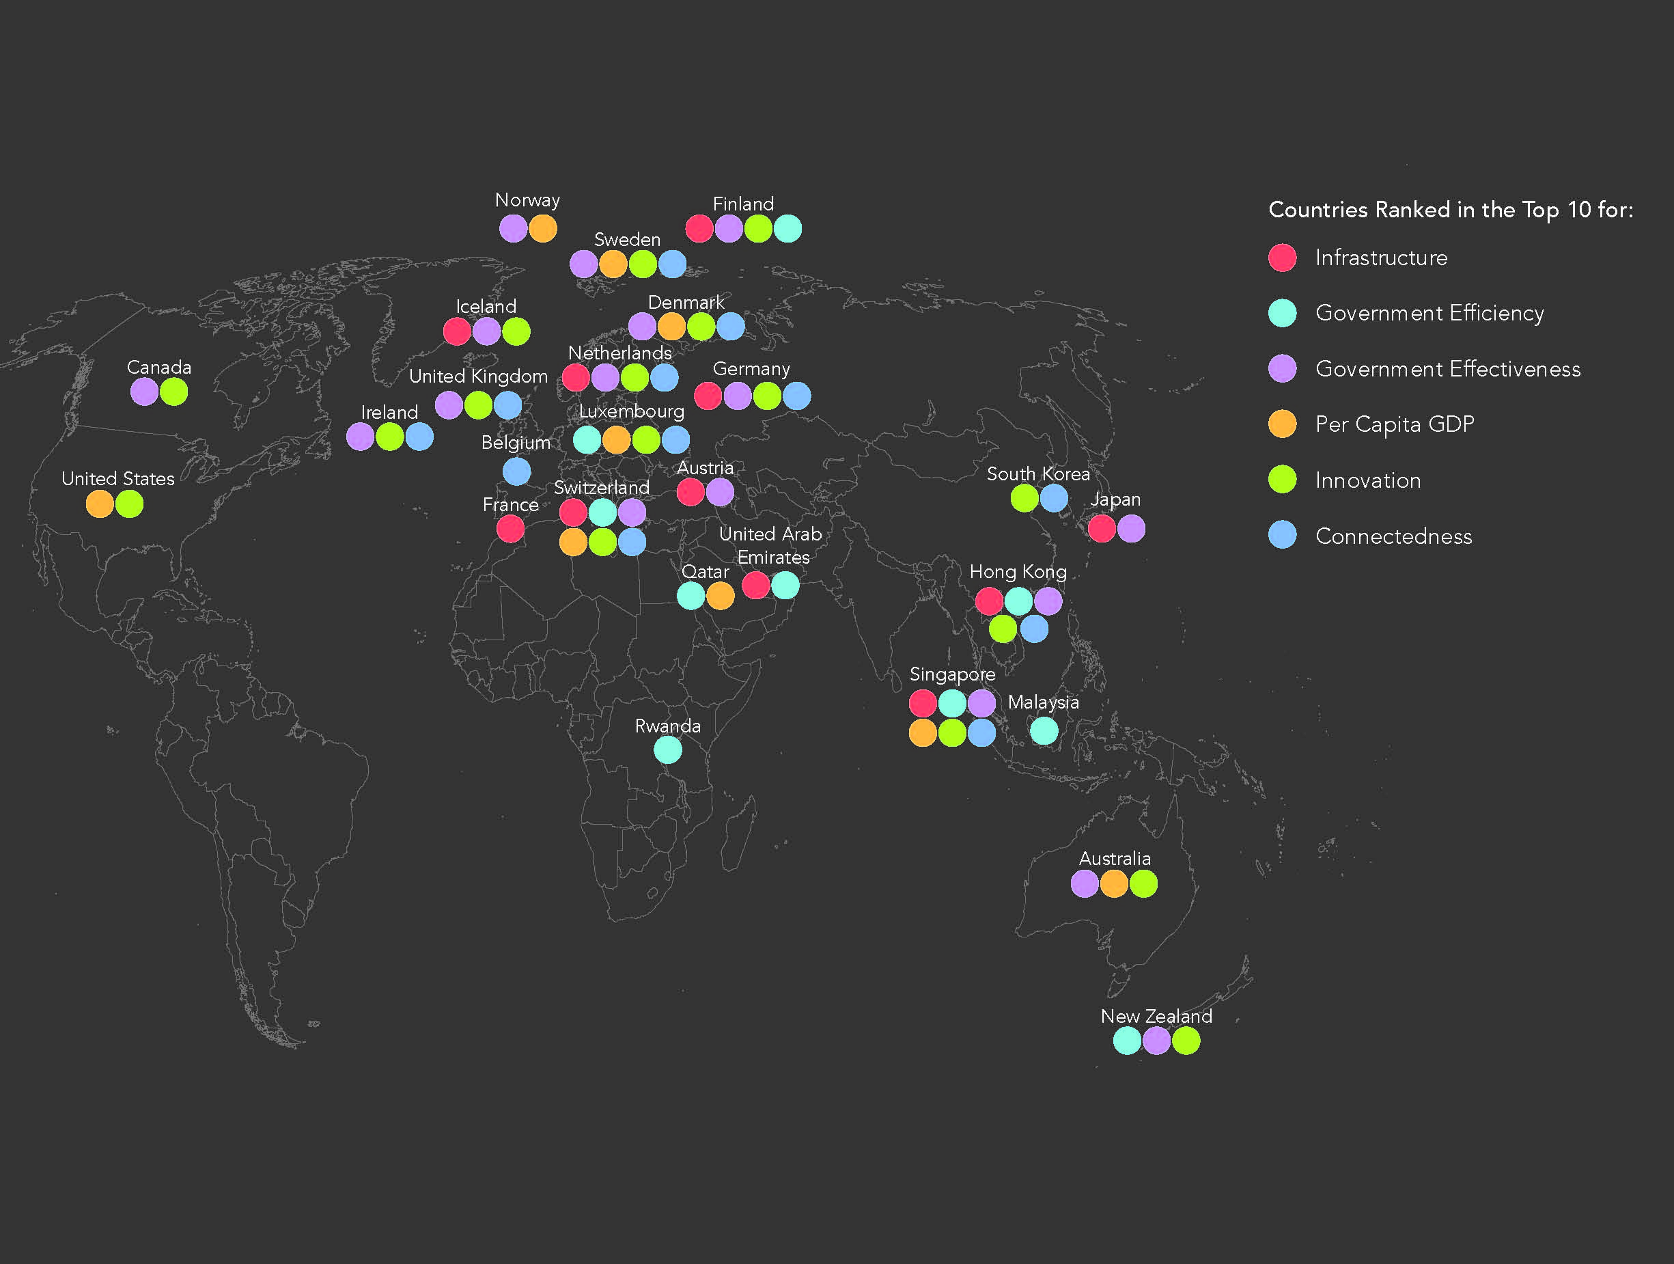Click Singapore's orange Per Capita GDP dot
Viewport: 1674px width, 1264px height.
tap(923, 732)
